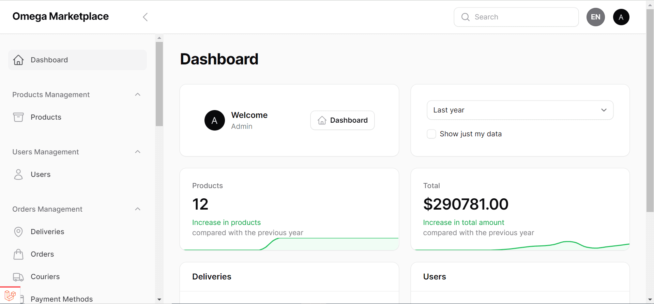Click the Orders shopping bag icon
Image resolution: width=654 pixels, height=304 pixels.
[18, 254]
